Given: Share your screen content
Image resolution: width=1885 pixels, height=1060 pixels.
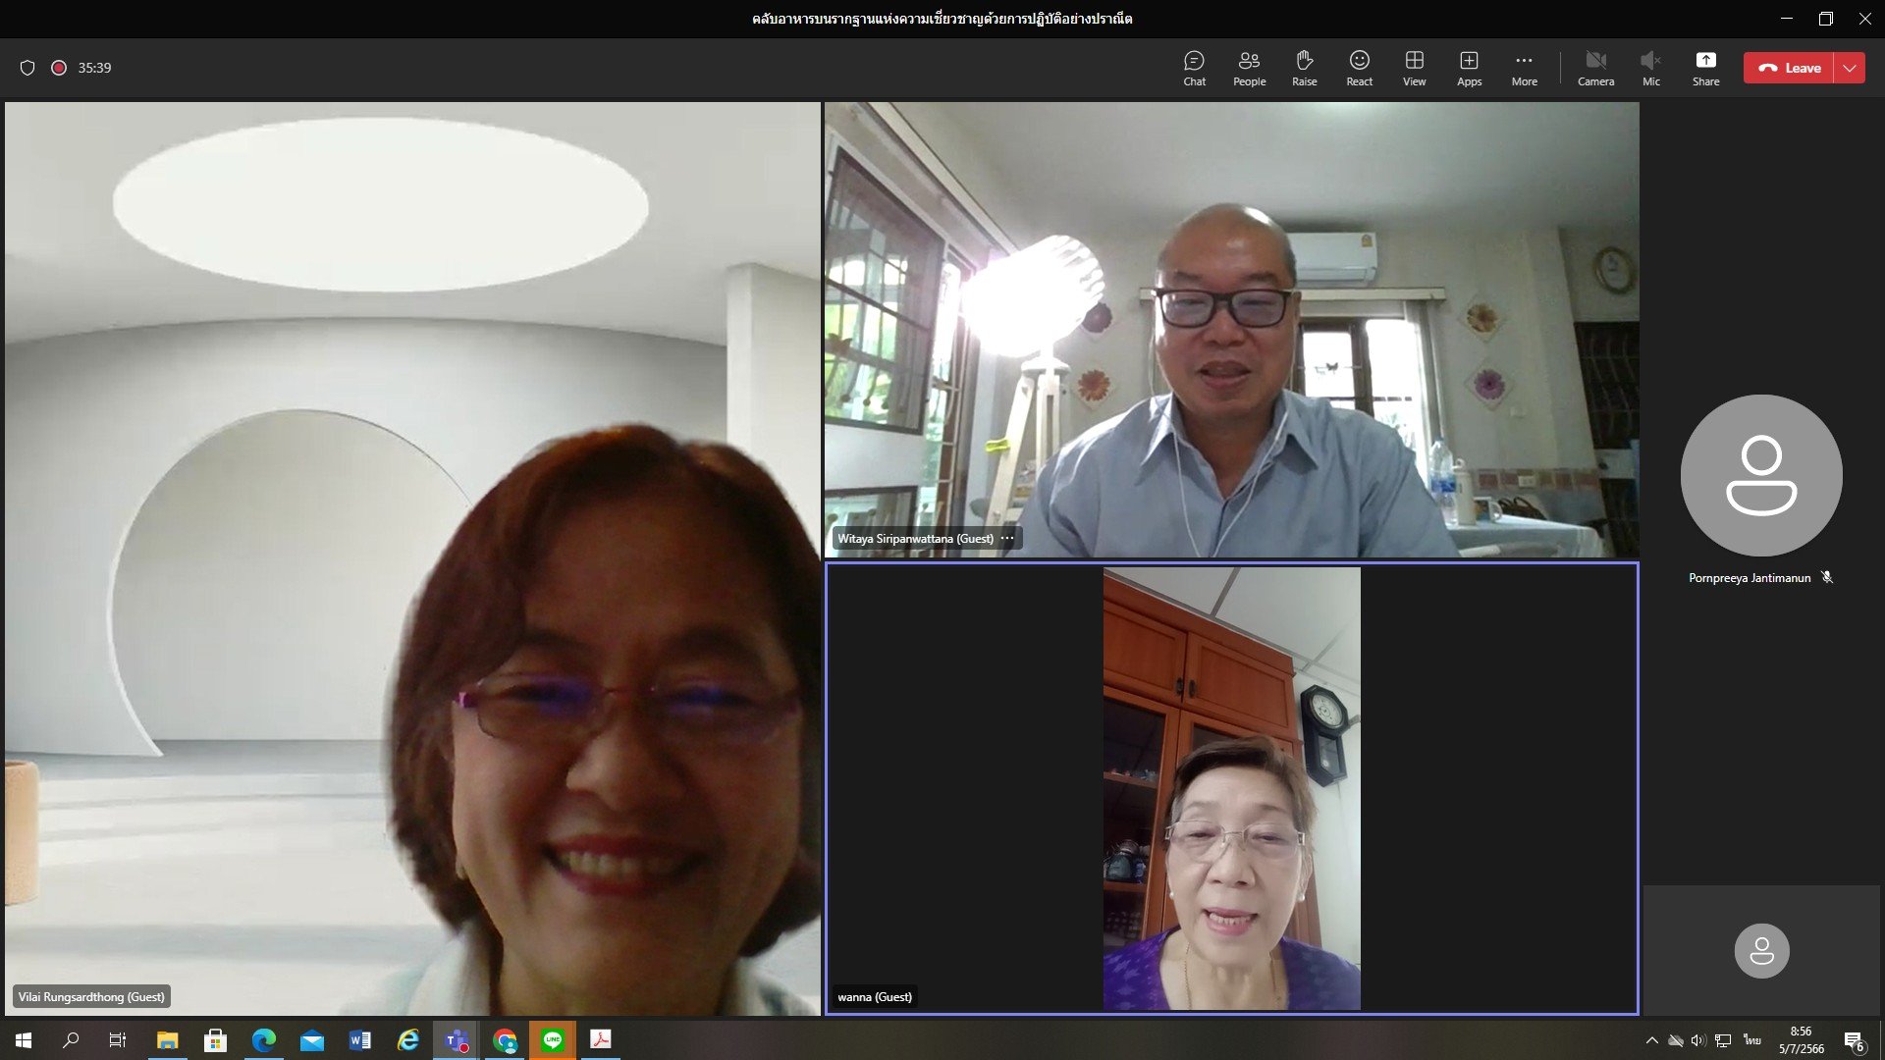Looking at the screenshot, I should coord(1705,68).
